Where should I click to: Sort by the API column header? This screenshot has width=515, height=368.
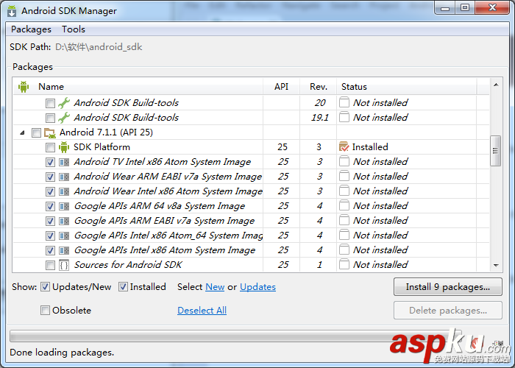[x=281, y=87]
